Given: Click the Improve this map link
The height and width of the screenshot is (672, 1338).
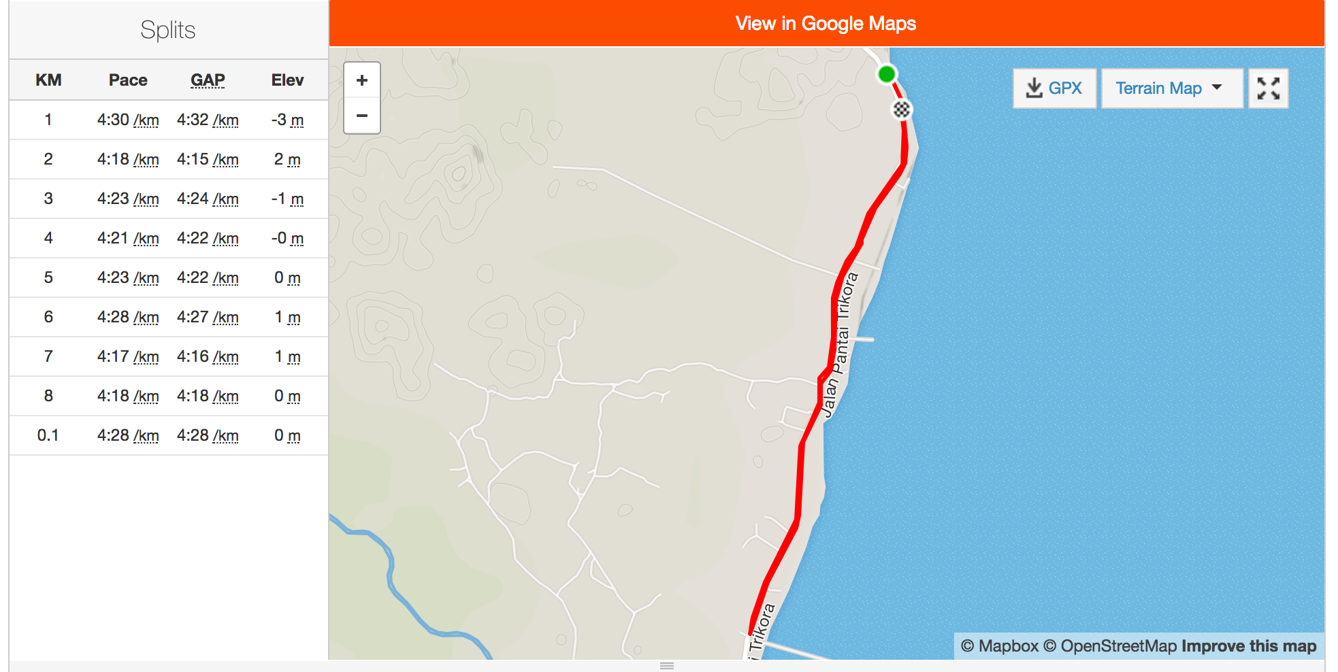Looking at the screenshot, I should click(x=1249, y=646).
